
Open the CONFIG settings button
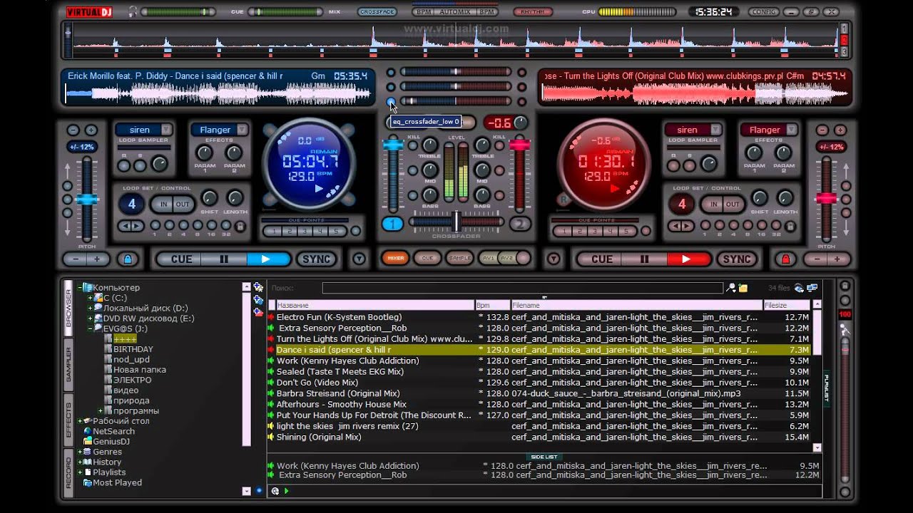click(765, 12)
